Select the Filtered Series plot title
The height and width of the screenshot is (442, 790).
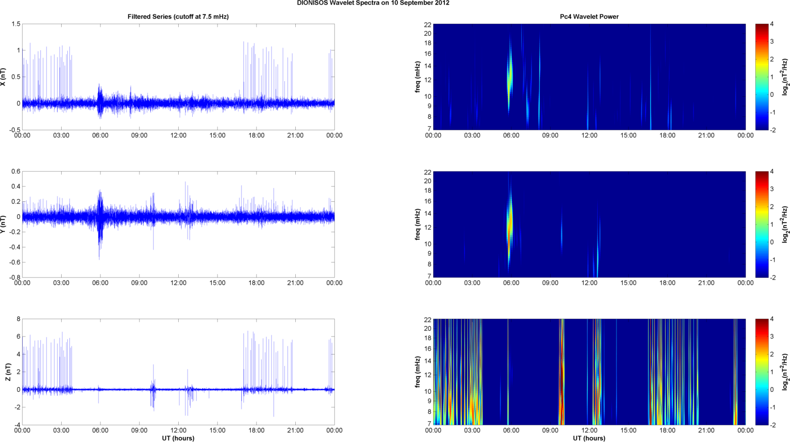(x=178, y=17)
